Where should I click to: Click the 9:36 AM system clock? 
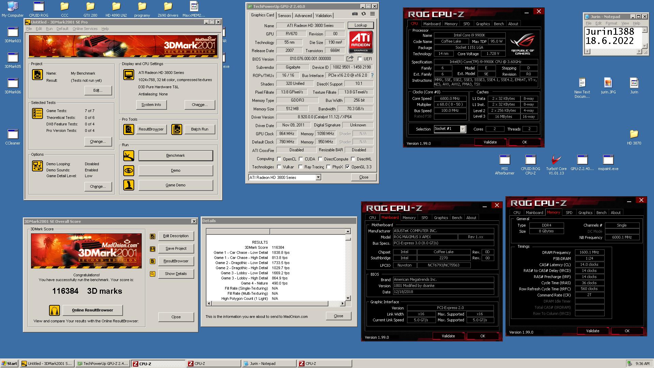pyautogui.click(x=642, y=364)
